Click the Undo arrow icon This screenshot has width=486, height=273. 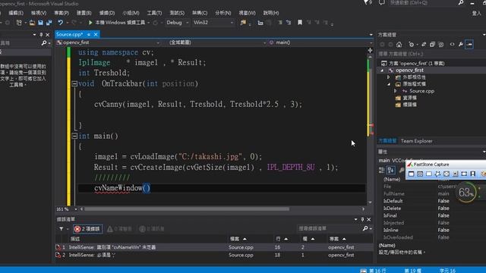pos(61,23)
